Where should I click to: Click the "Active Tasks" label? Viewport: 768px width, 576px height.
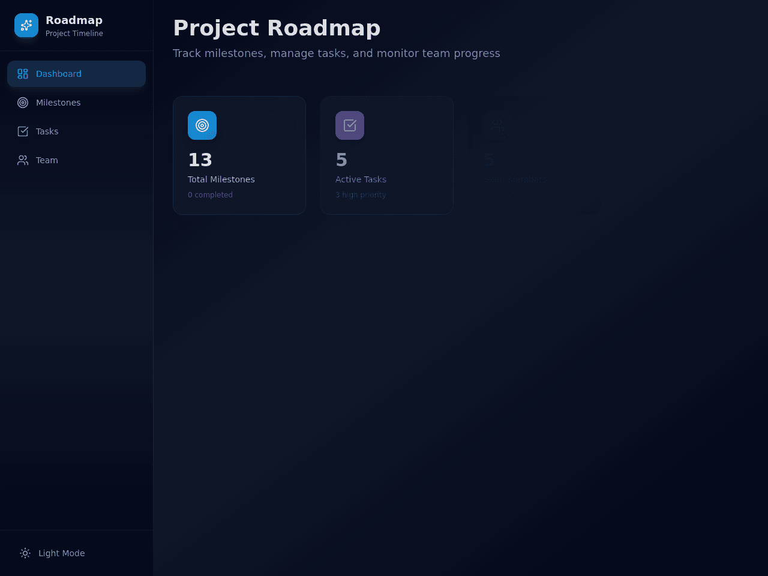point(361,179)
